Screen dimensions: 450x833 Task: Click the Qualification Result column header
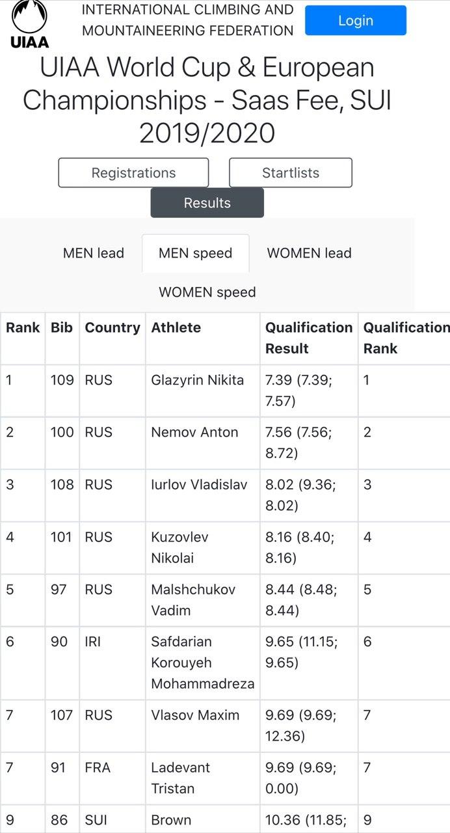click(308, 338)
